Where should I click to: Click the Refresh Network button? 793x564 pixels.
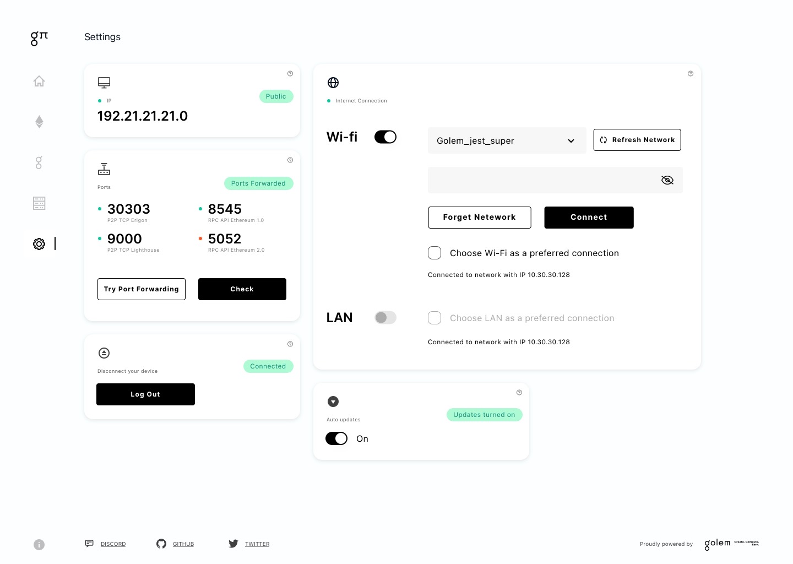click(637, 140)
